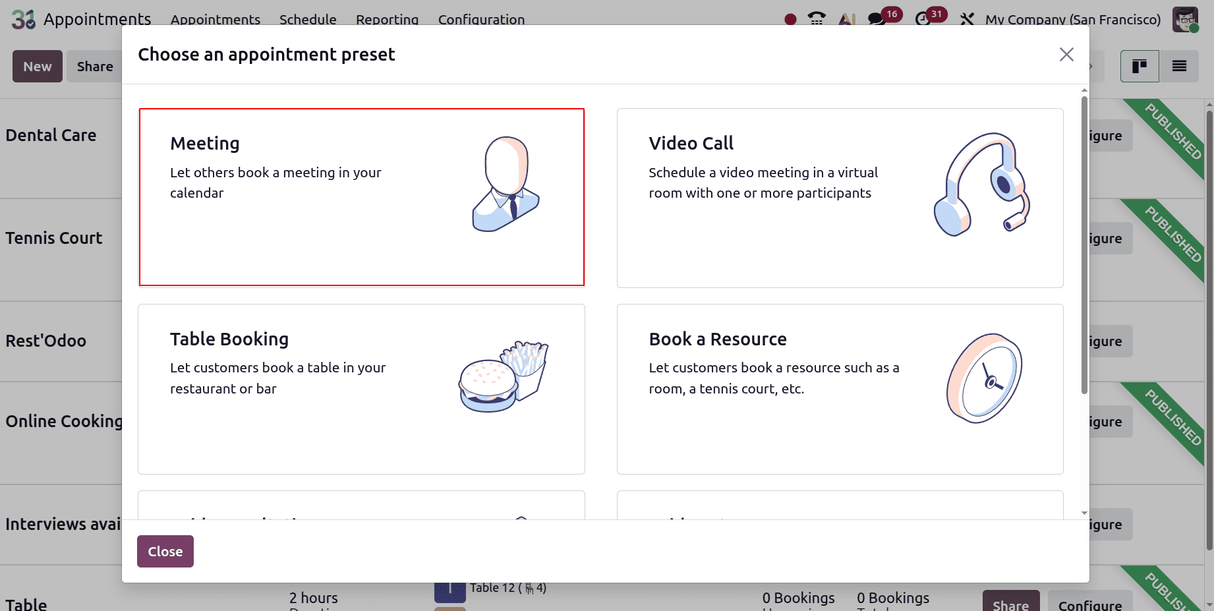Open the Schedule menu
Image resolution: width=1214 pixels, height=611 pixels.
click(308, 19)
